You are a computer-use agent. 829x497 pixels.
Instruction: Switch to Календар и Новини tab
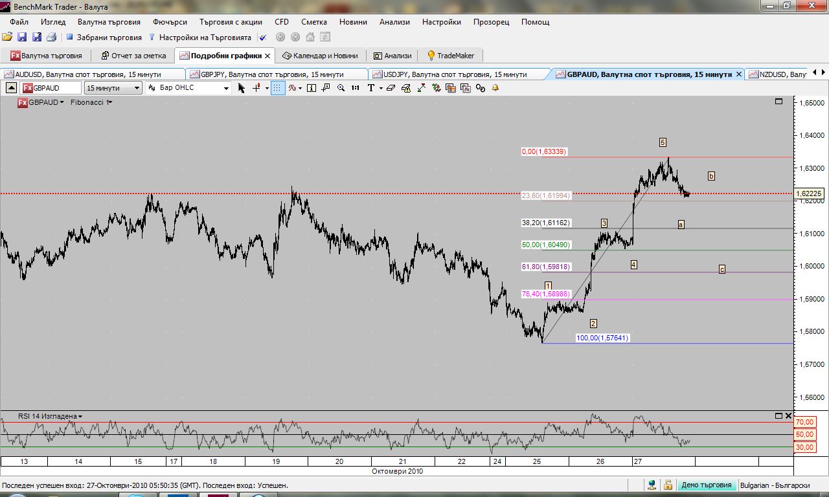[x=321, y=56]
